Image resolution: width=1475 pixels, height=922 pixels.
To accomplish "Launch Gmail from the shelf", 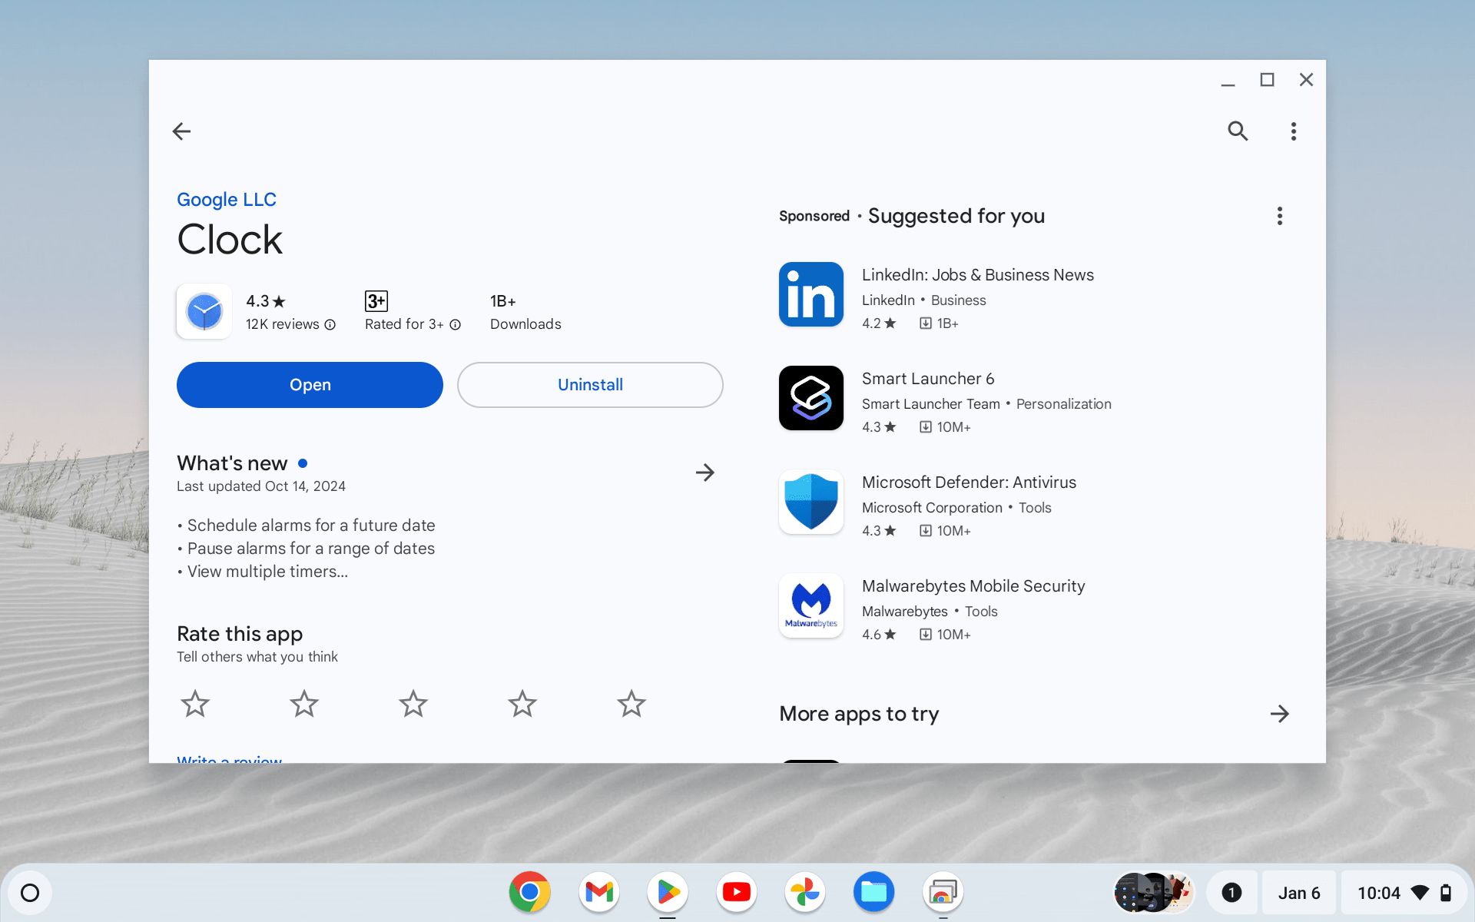I will coord(598,892).
